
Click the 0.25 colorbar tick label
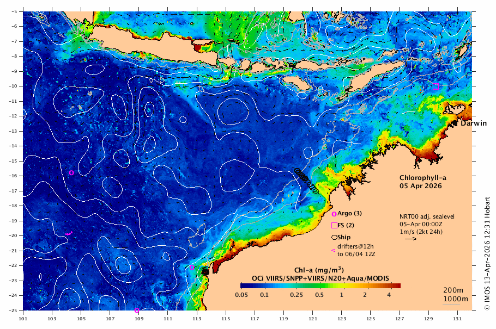[x=297, y=295]
